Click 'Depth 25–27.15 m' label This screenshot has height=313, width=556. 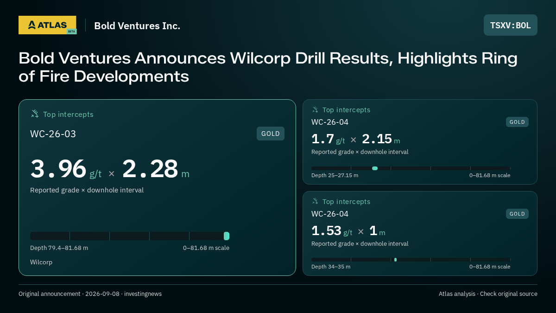tap(335, 175)
